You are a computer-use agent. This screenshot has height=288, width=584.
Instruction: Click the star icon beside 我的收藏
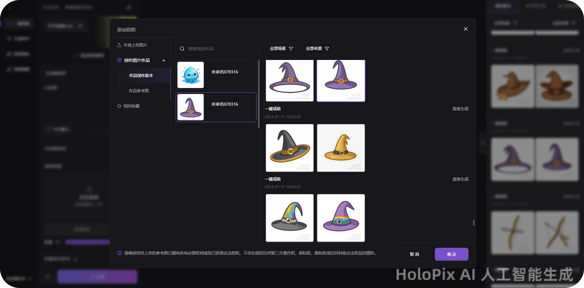pos(119,106)
